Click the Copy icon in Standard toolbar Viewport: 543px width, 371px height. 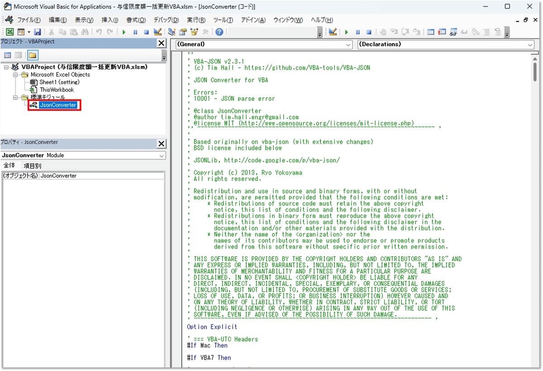(62, 32)
